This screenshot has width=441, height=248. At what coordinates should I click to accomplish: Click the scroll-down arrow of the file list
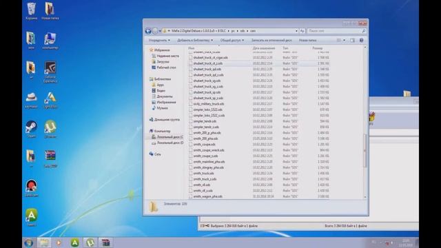[365, 197]
